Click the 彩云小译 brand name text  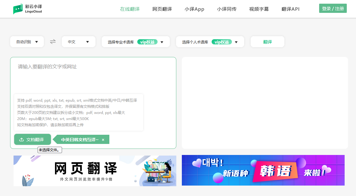pyautogui.click(x=33, y=6)
